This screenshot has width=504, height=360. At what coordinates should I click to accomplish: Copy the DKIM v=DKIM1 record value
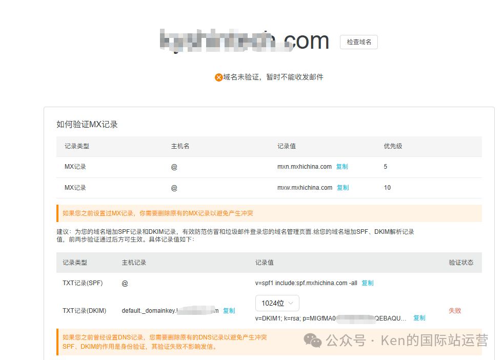point(419,318)
